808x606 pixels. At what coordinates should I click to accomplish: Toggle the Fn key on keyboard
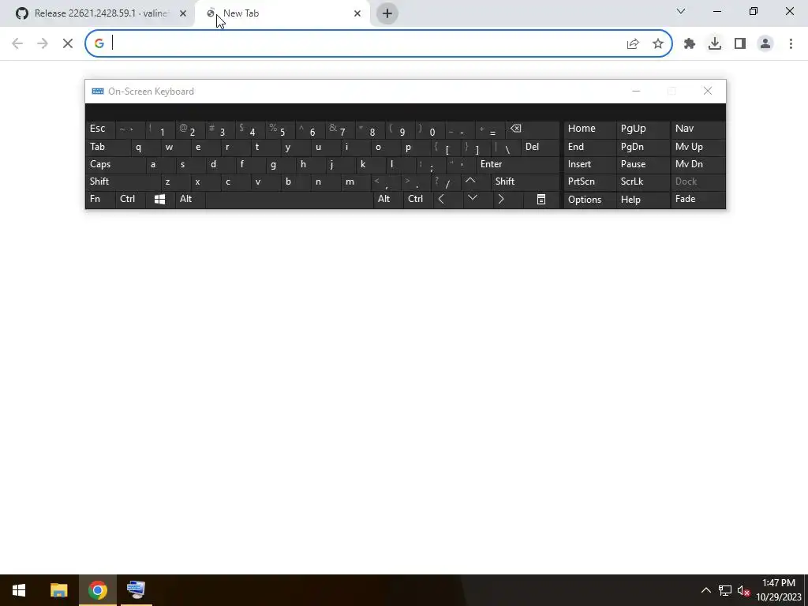click(100, 200)
